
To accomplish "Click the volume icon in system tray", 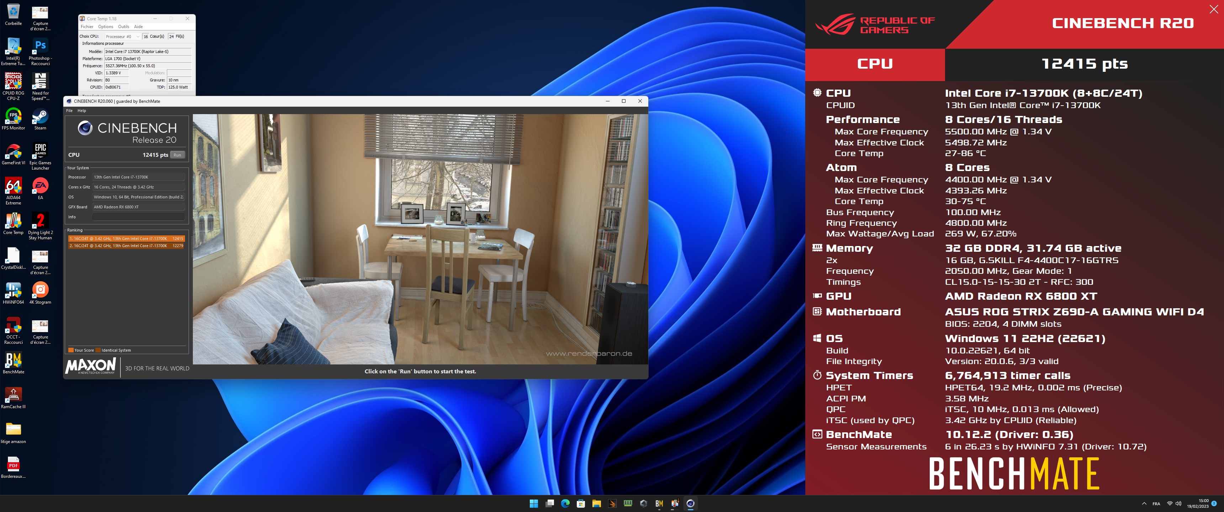I will pyautogui.click(x=1178, y=503).
